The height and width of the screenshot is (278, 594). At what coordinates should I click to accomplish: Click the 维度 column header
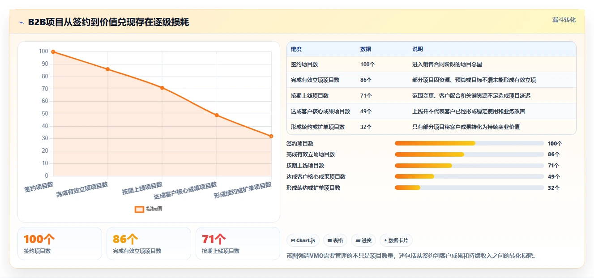click(296, 49)
